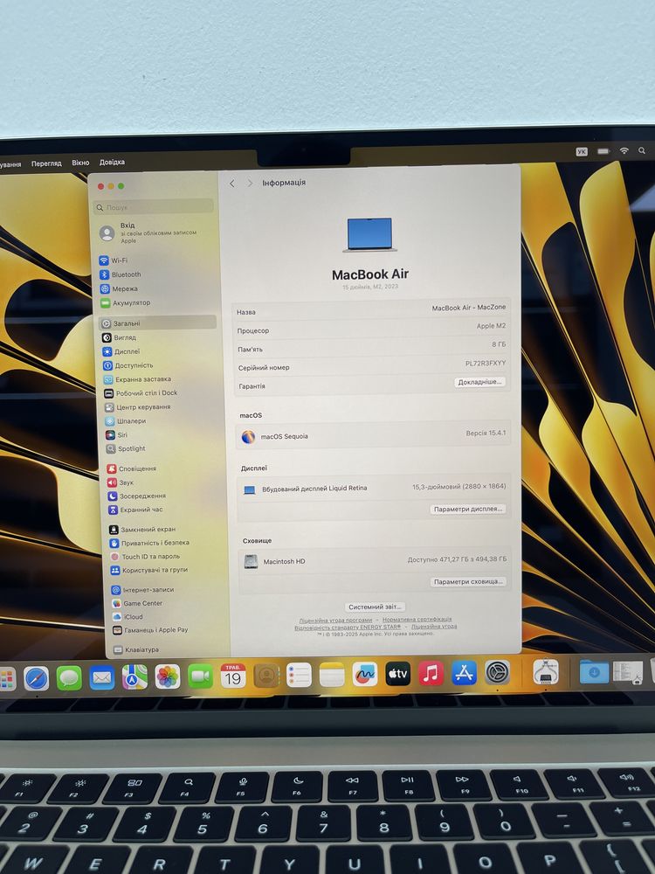The width and height of the screenshot is (655, 874).
Task: Open the ENERGY STAR compliance link
Action: tap(348, 627)
